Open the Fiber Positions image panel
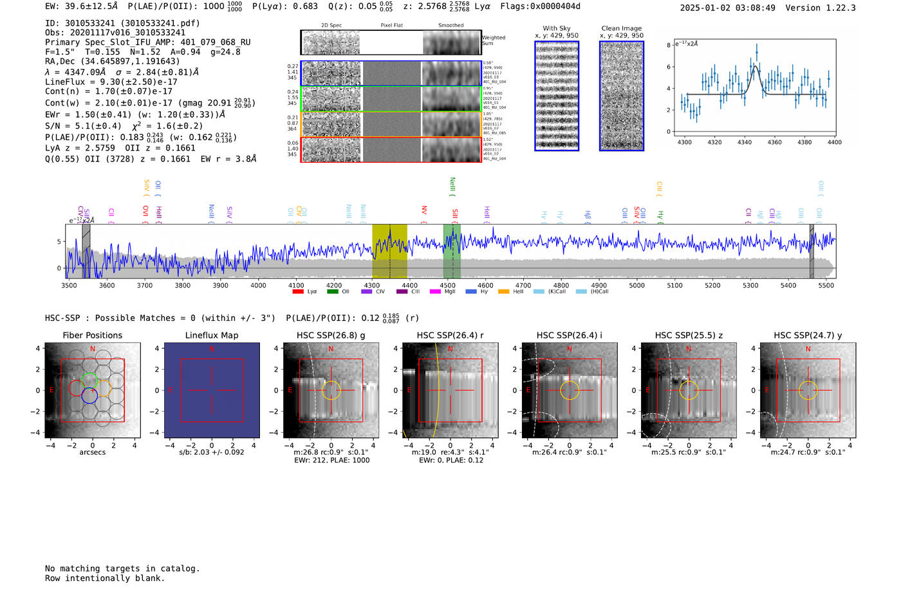901x613 pixels. click(x=93, y=390)
